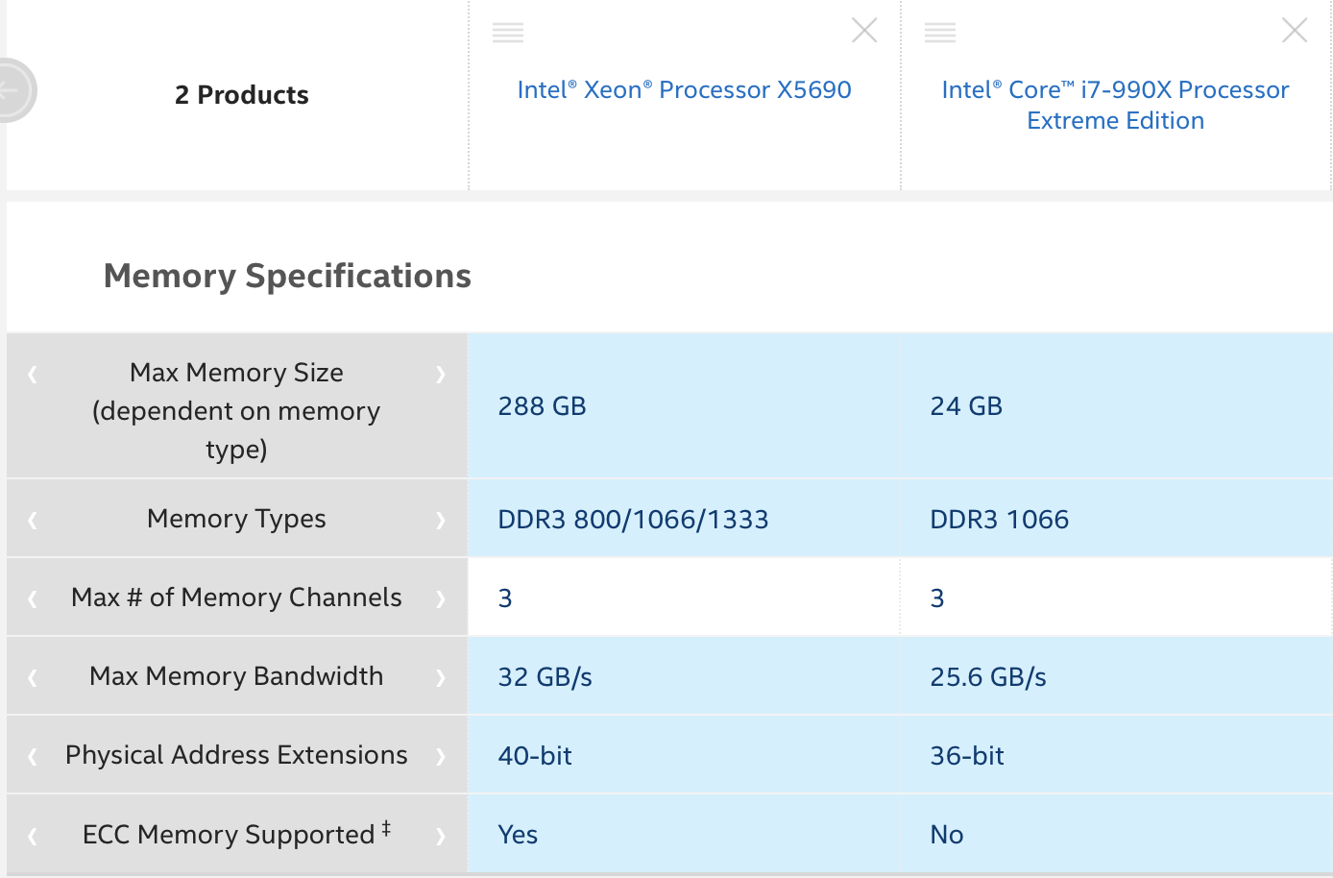Click the drag handle above Core i7-990X
Screen dimensions: 1333x878
(x=940, y=33)
